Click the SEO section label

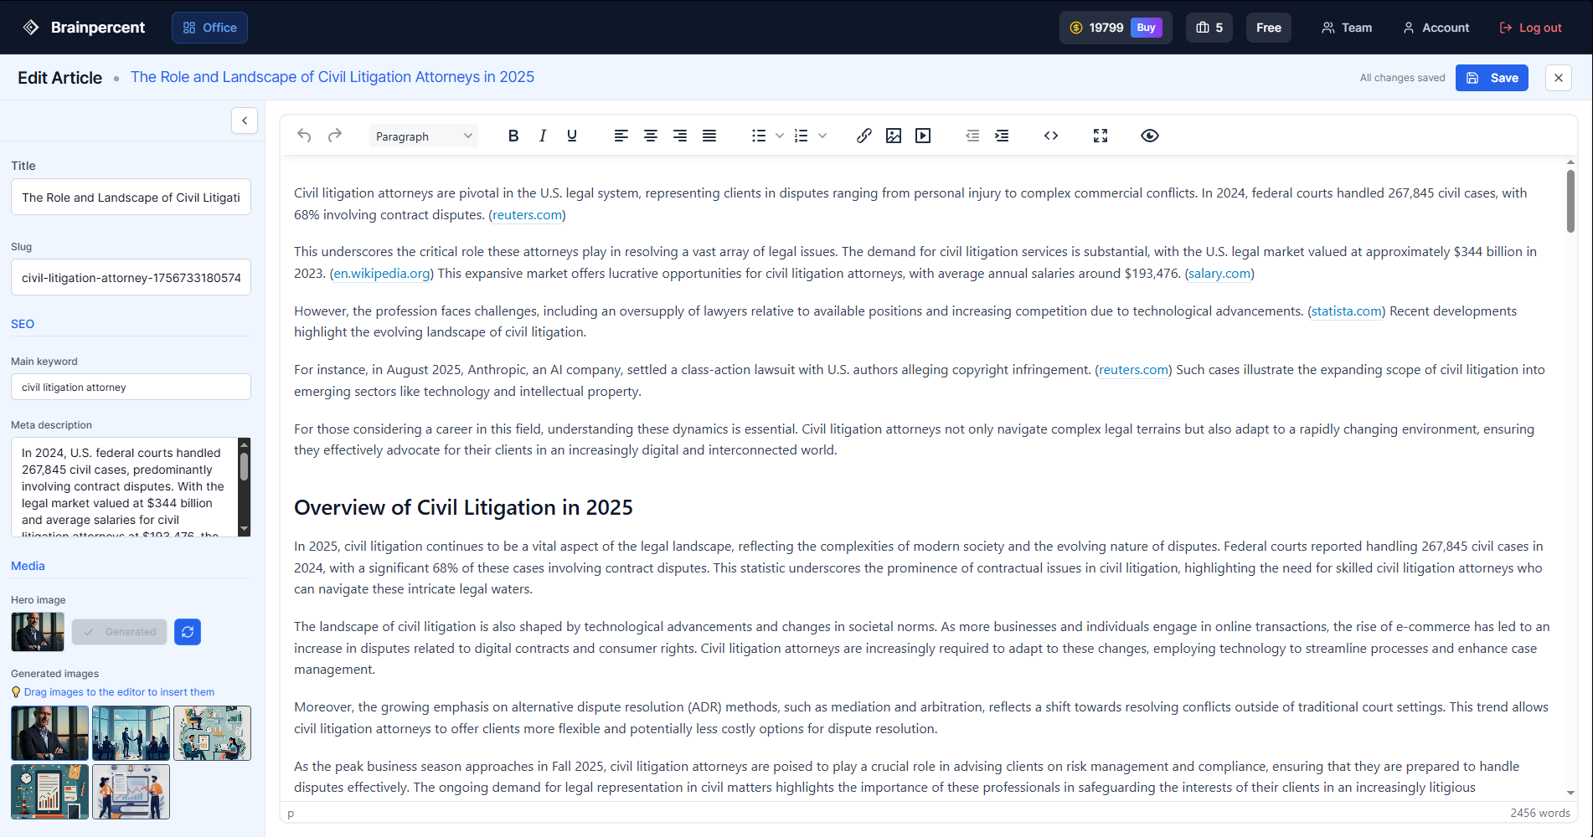pyautogui.click(x=23, y=324)
